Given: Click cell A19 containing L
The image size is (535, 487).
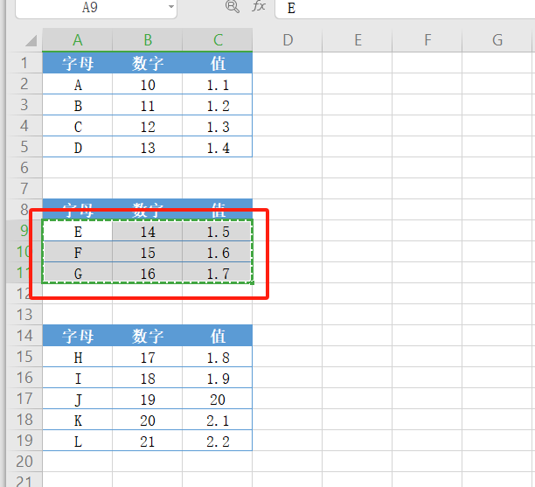Looking at the screenshot, I should [x=78, y=441].
